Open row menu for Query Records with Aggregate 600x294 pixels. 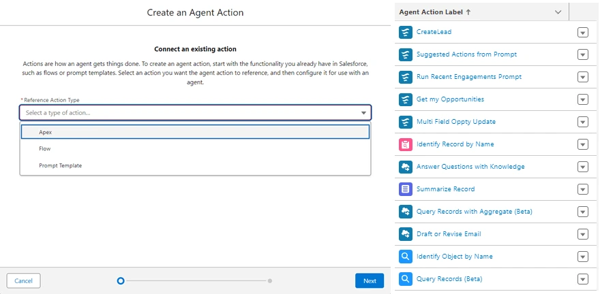tap(582, 212)
